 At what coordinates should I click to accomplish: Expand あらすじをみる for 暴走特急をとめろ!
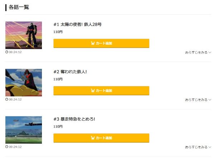click(x=198, y=147)
